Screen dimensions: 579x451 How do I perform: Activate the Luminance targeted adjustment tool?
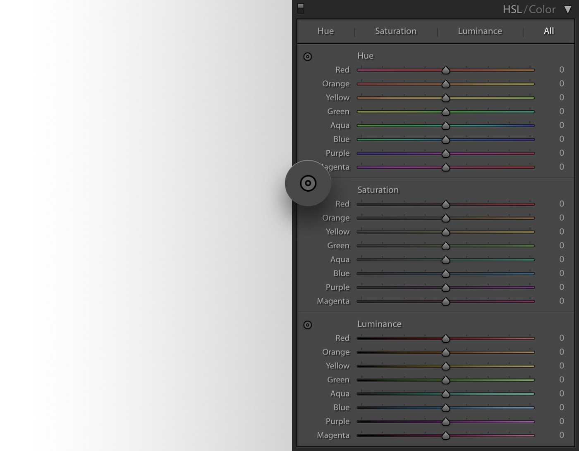[x=307, y=325]
